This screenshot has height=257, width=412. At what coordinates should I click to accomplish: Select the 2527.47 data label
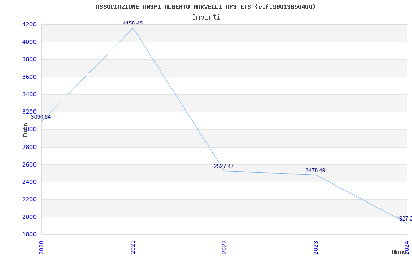224,166
